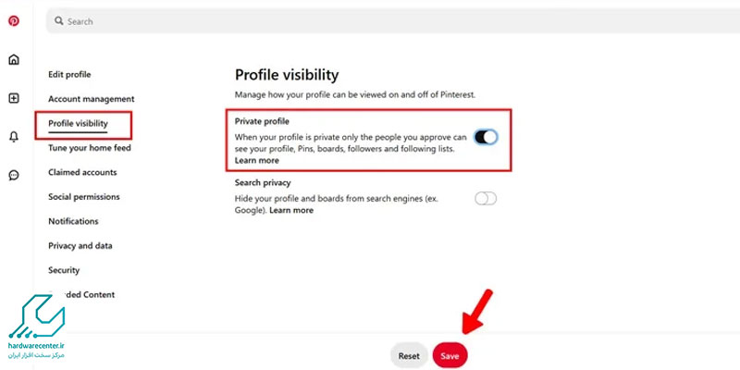The image size is (740, 370).
Task: Open the Home feed icon
Action: pos(14,59)
